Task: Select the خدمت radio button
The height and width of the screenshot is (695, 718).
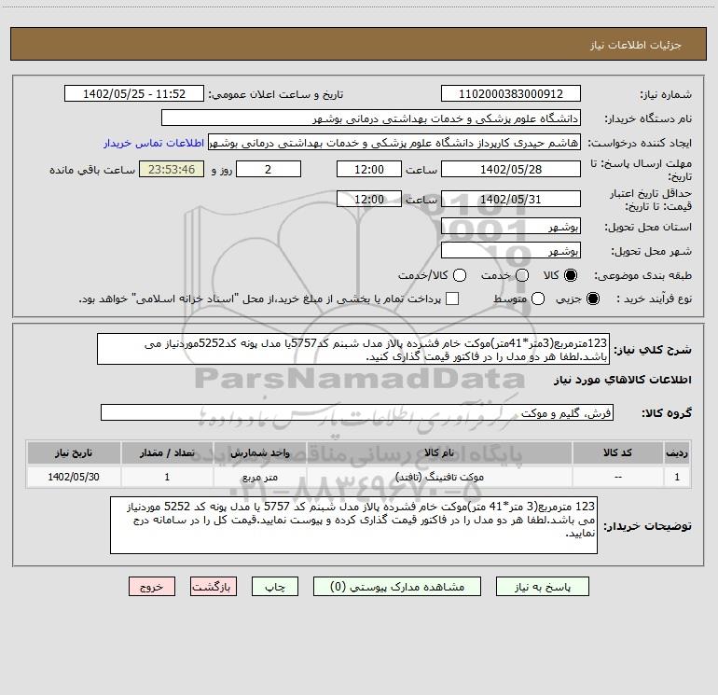Action: tap(522, 275)
